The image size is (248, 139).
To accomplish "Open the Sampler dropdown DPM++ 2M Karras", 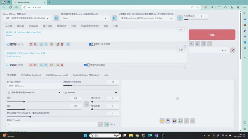I will [x=34, y=86].
